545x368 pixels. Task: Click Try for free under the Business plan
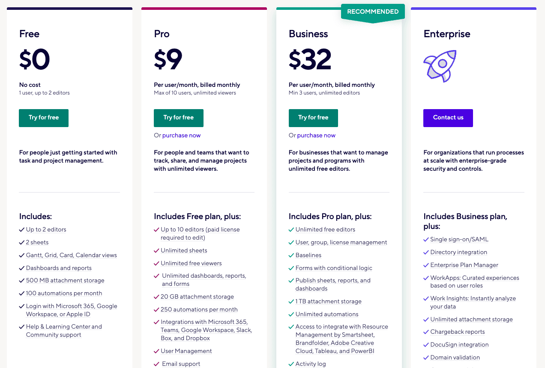pyautogui.click(x=313, y=118)
